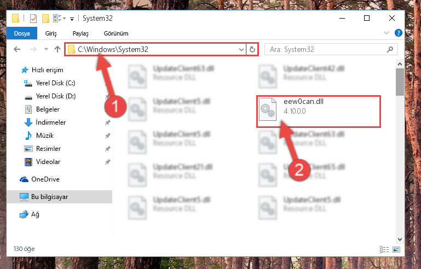Open the Dosya menu
The width and height of the screenshot is (421, 269).
[22, 33]
